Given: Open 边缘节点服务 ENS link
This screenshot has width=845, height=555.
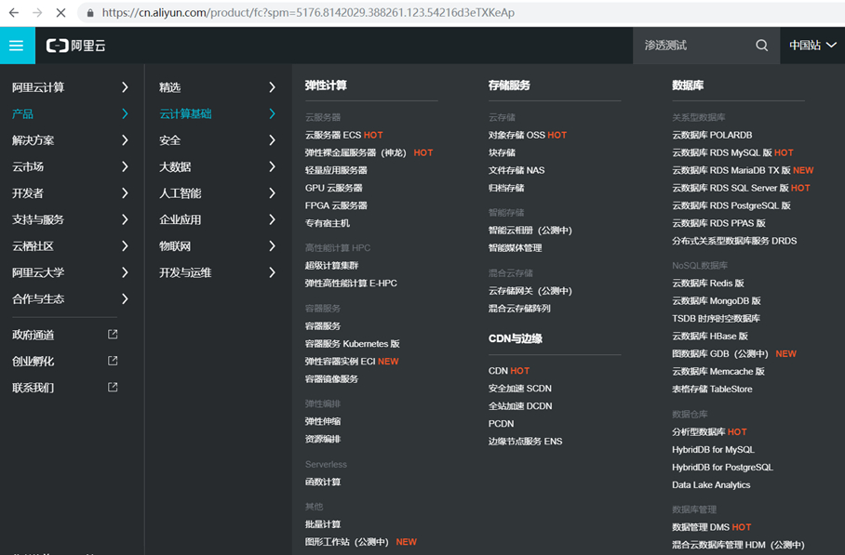Looking at the screenshot, I should 526,442.
